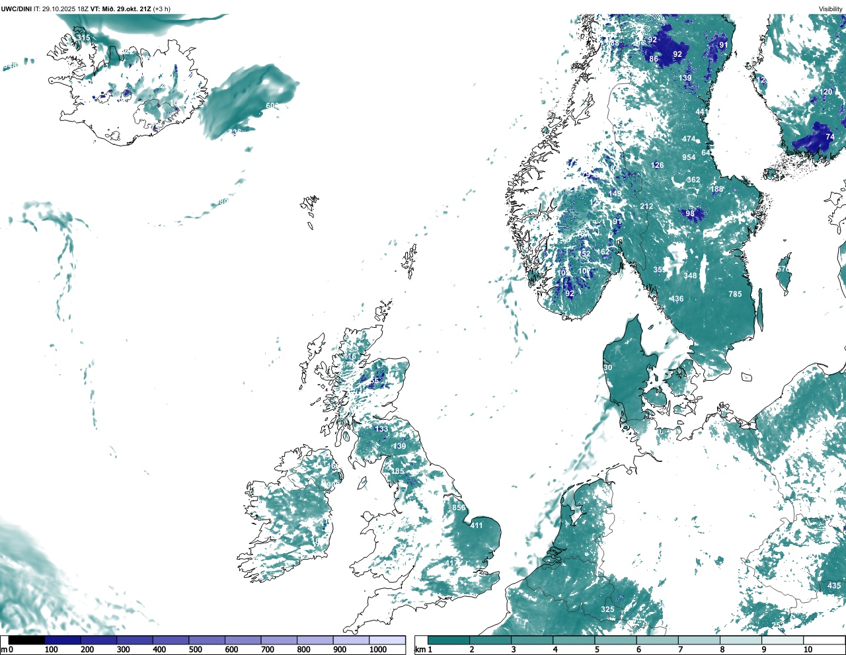Click the "185" value over northern England
Viewport: 846px width, 655px height.
[398, 471]
